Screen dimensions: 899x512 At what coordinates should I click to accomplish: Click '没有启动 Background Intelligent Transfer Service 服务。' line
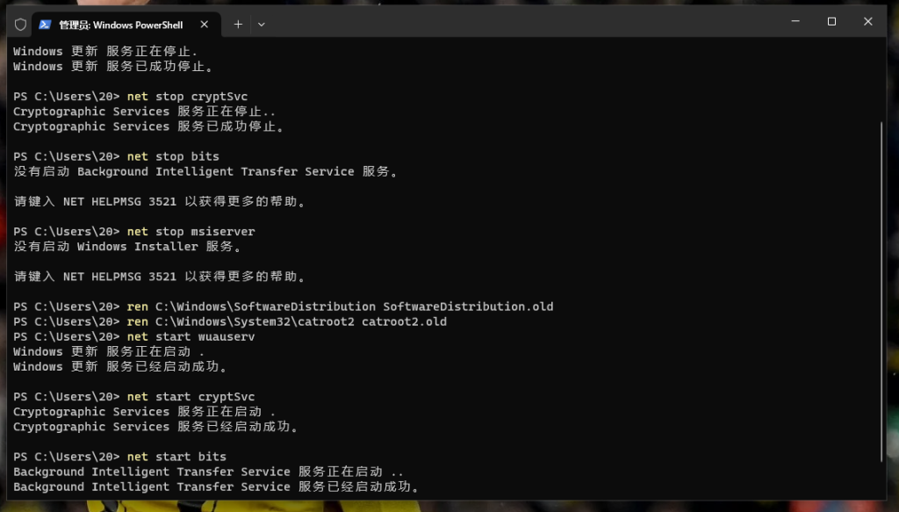pyautogui.click(x=205, y=171)
